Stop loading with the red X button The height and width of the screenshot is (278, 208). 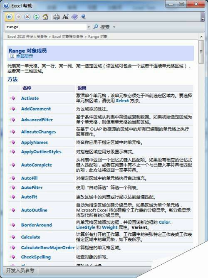pyautogui.click(x=27, y=17)
